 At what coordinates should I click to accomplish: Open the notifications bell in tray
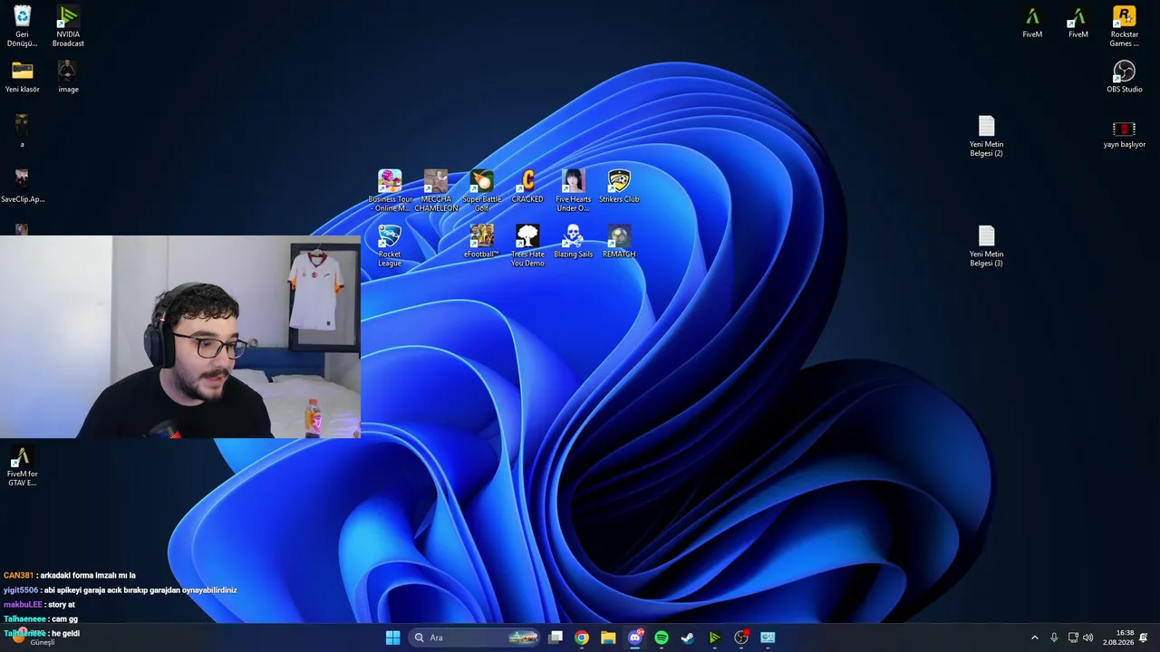pos(1144,638)
